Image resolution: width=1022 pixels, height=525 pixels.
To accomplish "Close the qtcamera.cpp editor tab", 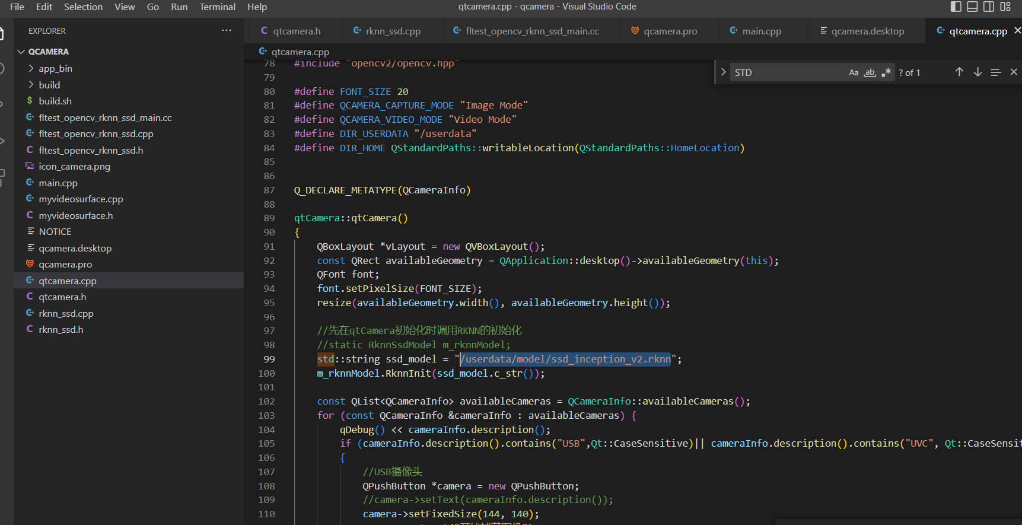I will tap(1017, 30).
